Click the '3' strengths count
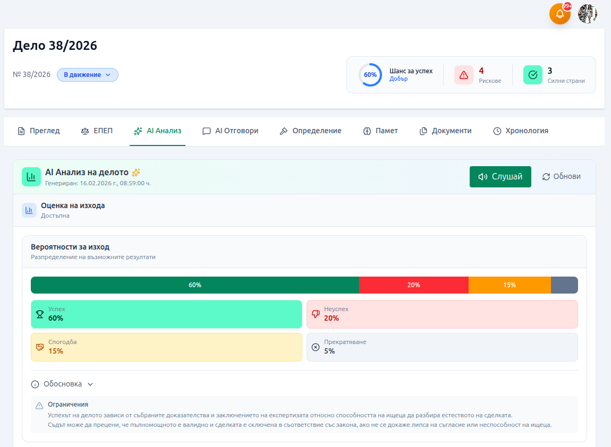The height and width of the screenshot is (447, 611). 550,71
